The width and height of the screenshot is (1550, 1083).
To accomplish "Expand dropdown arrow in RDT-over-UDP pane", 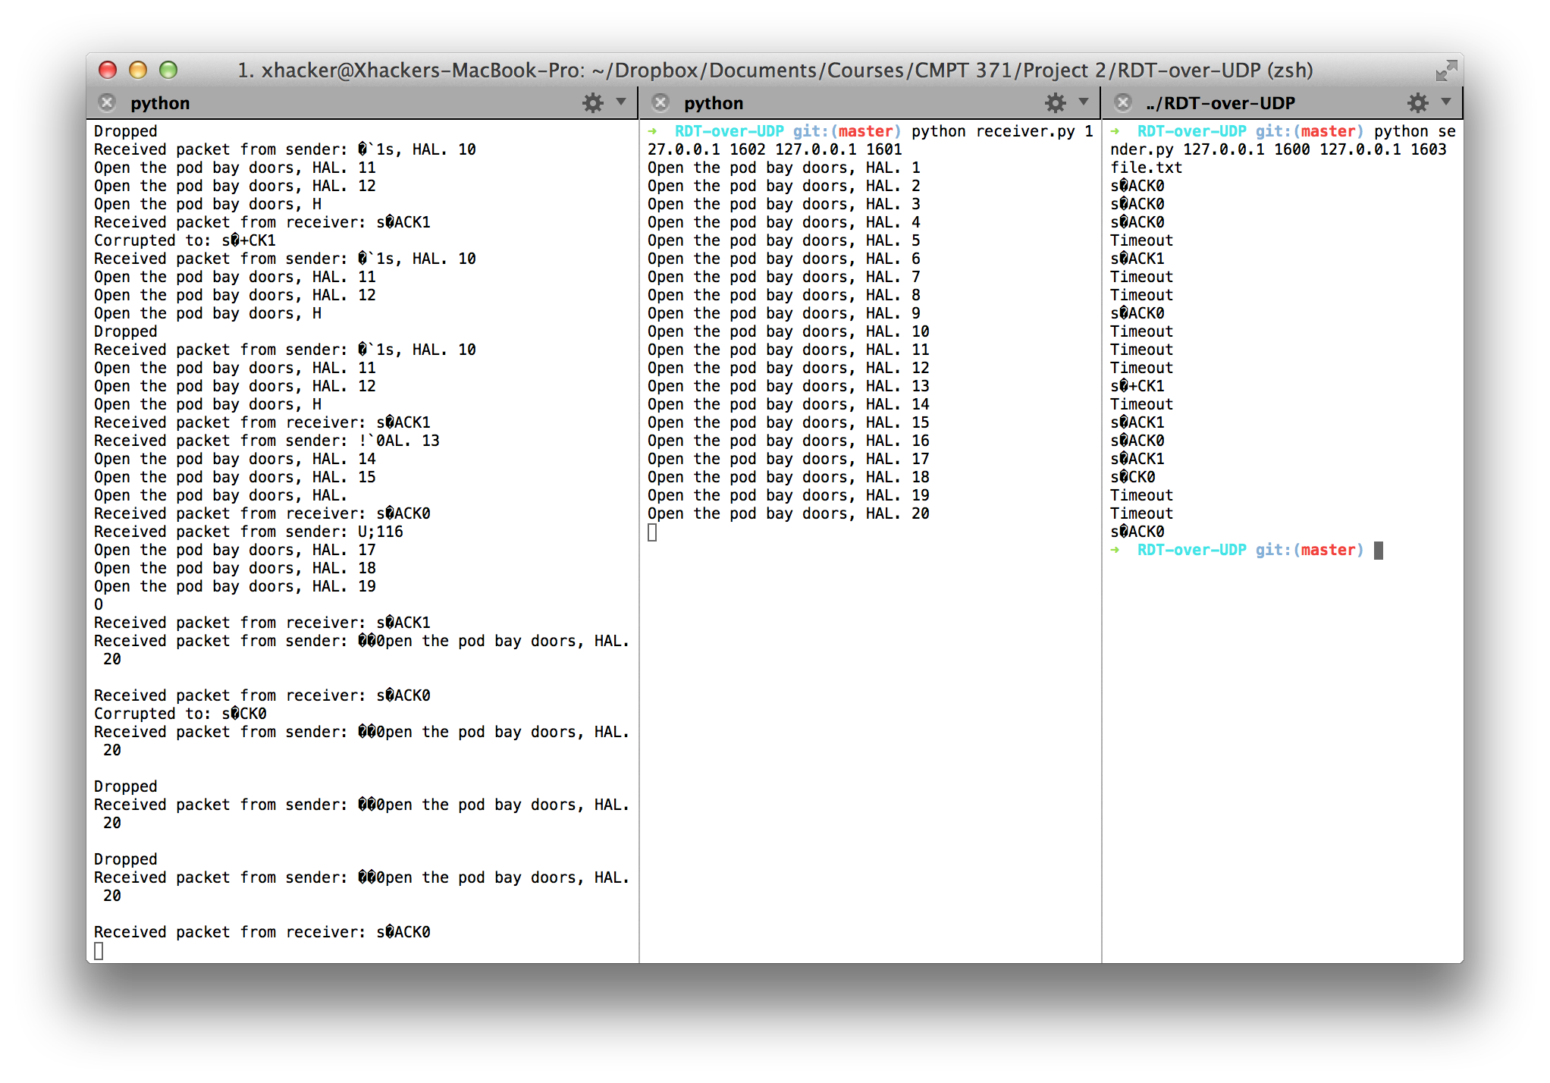I will [1445, 102].
